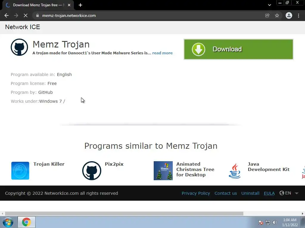
Task: Click the 'Free' program license value
Action: point(52,83)
